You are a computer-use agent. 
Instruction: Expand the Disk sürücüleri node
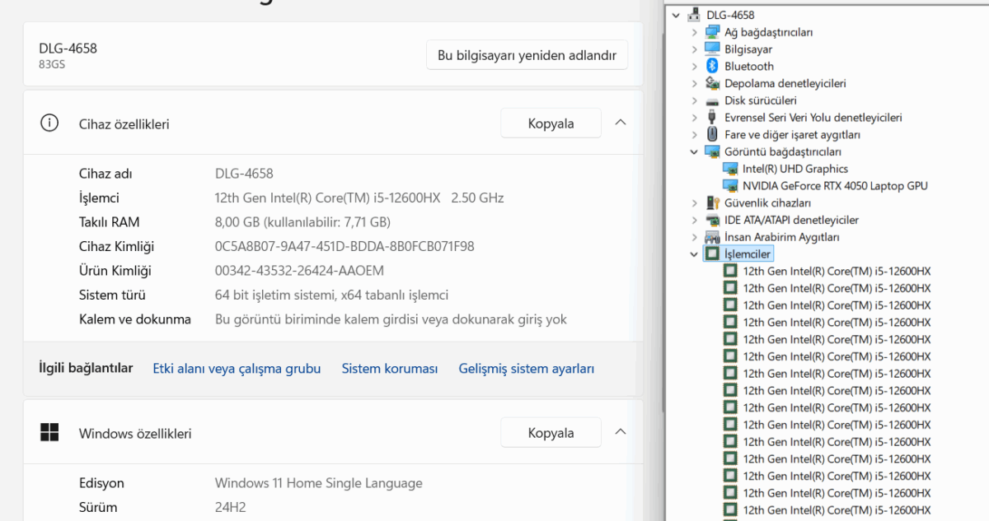coord(695,100)
